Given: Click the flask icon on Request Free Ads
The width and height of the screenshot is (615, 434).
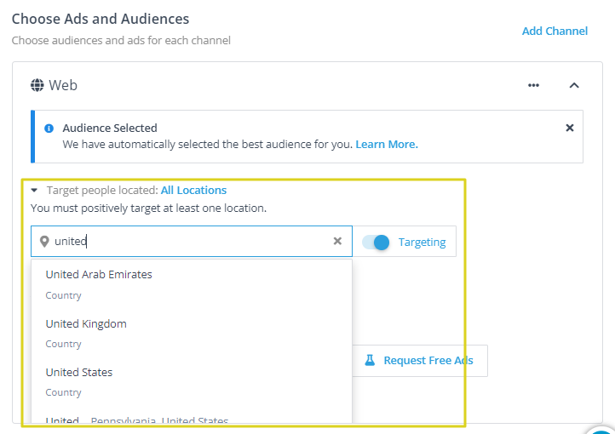Looking at the screenshot, I should coord(370,360).
